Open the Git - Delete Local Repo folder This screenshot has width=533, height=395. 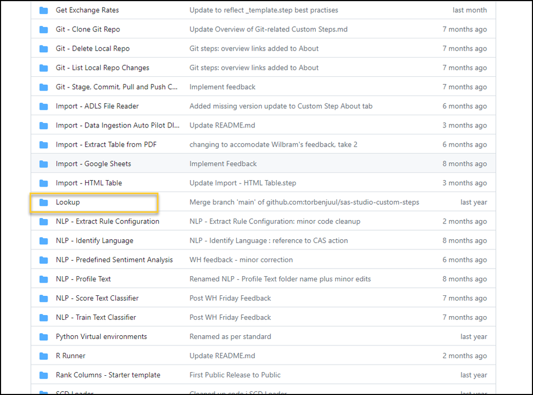92,49
